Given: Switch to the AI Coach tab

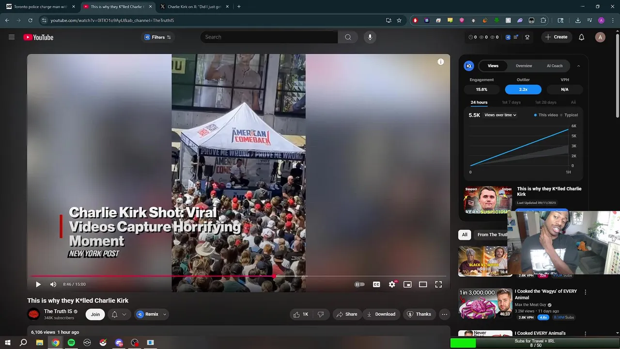Looking at the screenshot, I should coord(555,66).
